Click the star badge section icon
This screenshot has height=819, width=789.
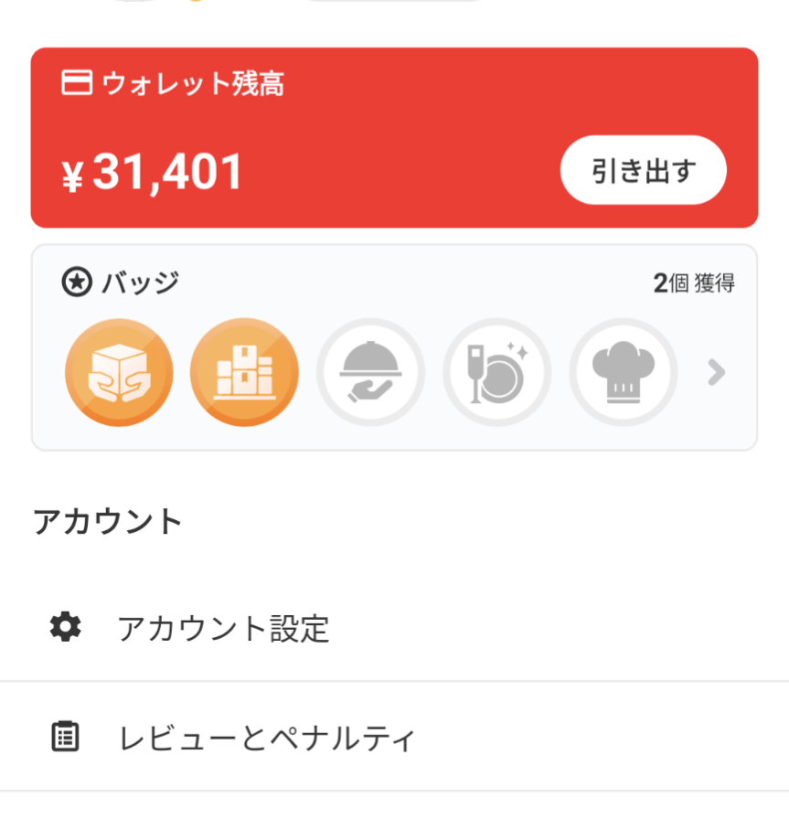(x=77, y=282)
